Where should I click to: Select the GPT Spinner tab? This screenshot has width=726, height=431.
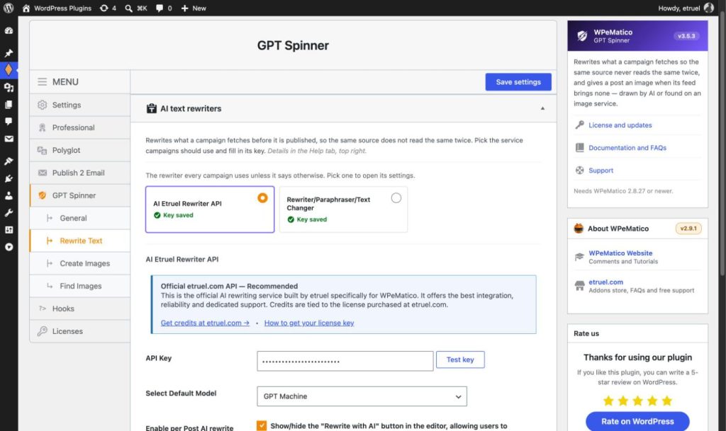(79, 195)
